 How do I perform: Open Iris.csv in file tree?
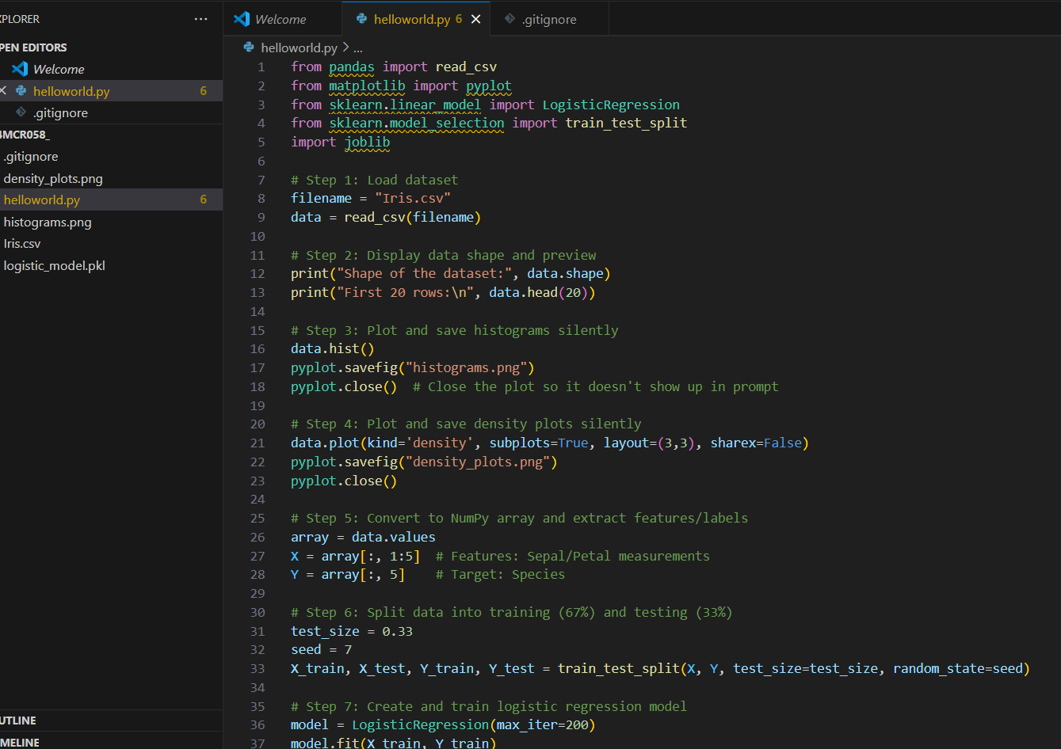point(111,243)
